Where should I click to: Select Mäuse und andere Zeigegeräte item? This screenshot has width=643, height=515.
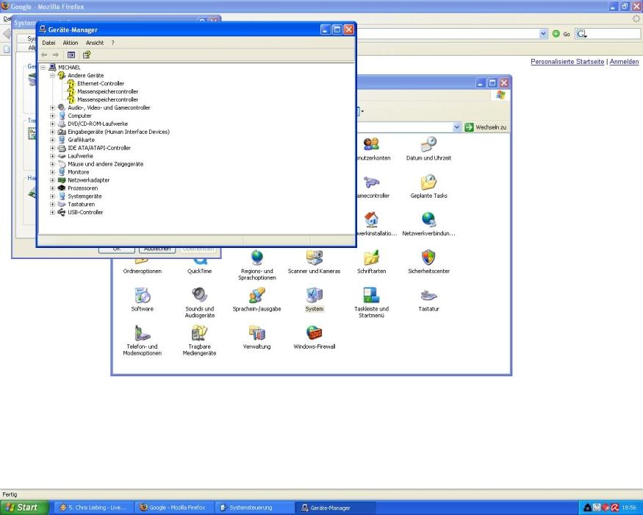(105, 164)
